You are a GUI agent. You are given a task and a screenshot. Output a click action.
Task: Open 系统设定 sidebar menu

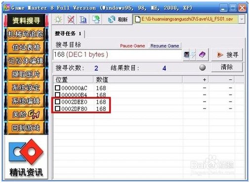(26, 88)
